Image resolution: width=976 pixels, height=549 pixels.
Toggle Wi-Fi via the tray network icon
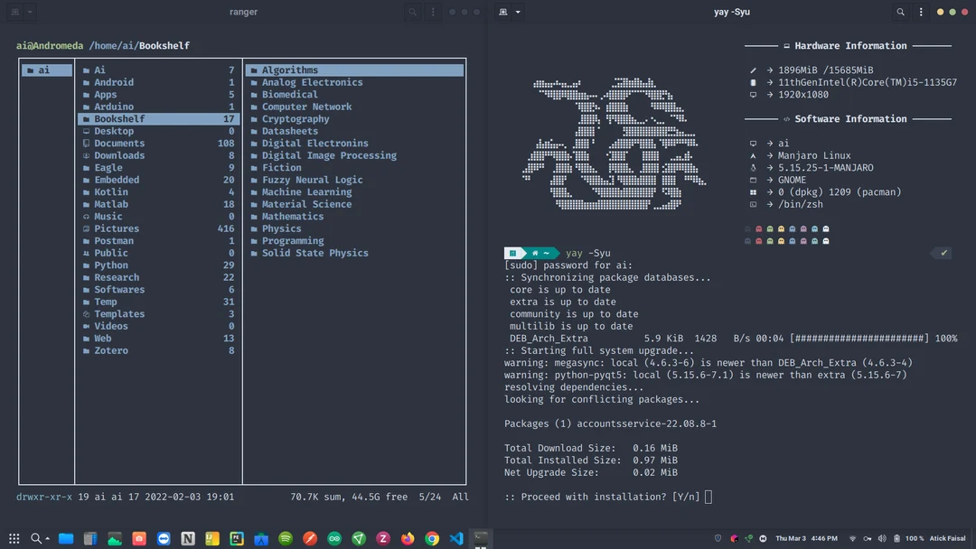(851, 538)
